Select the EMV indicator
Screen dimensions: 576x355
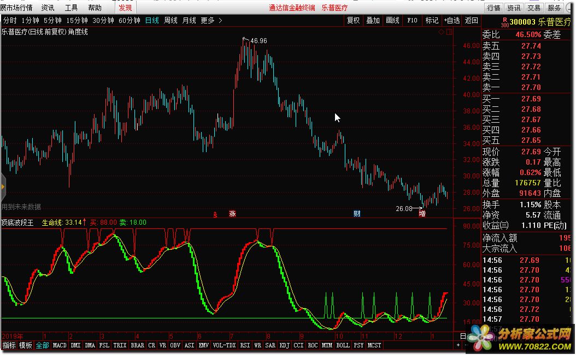pyautogui.click(x=203, y=346)
